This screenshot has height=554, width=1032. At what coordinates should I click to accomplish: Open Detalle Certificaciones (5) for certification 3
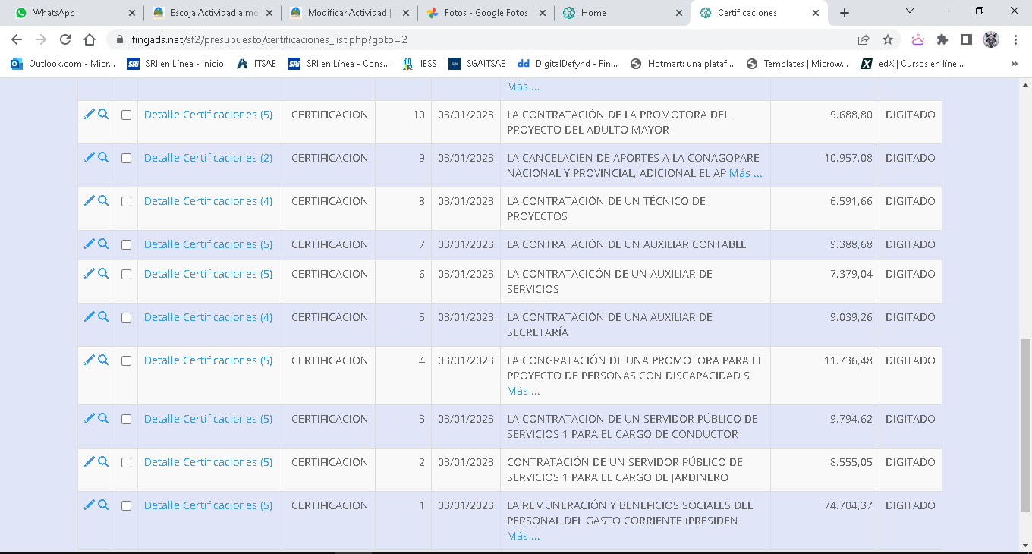(208, 419)
